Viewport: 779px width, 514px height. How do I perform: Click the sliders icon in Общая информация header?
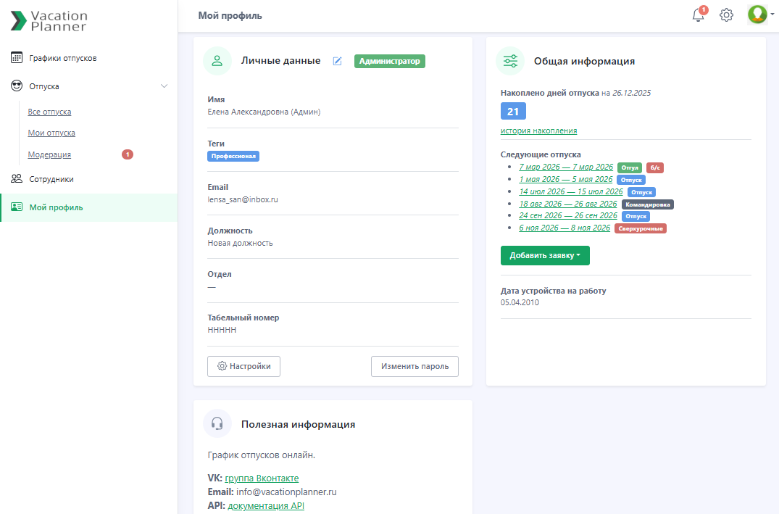click(x=509, y=61)
